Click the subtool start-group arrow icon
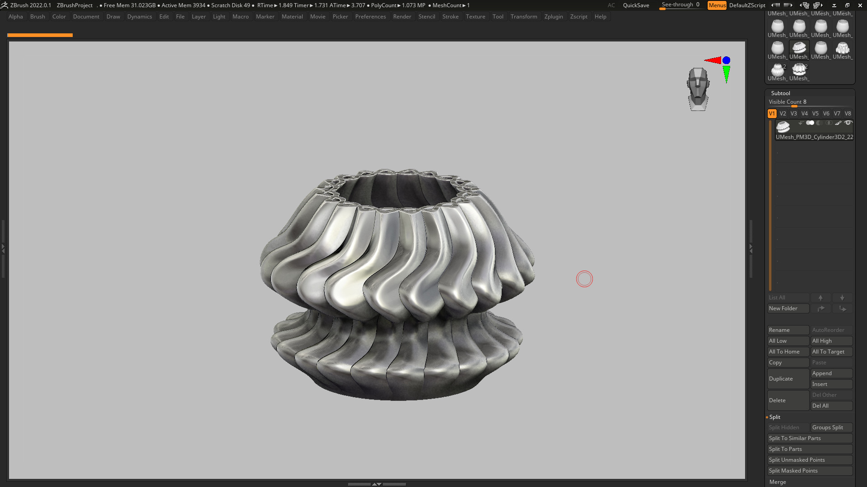The width and height of the screenshot is (867, 487). [801, 123]
